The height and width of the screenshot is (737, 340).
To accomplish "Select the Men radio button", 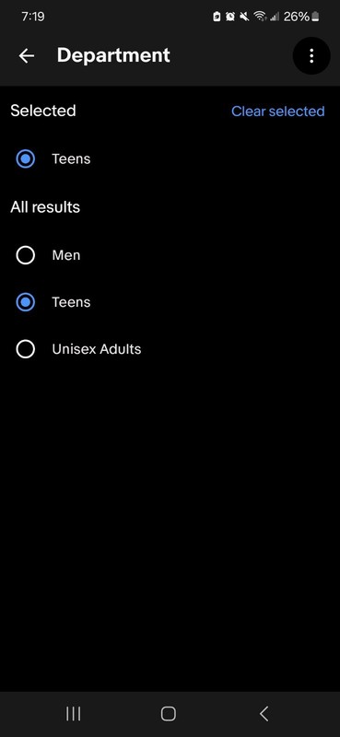I will (26, 255).
